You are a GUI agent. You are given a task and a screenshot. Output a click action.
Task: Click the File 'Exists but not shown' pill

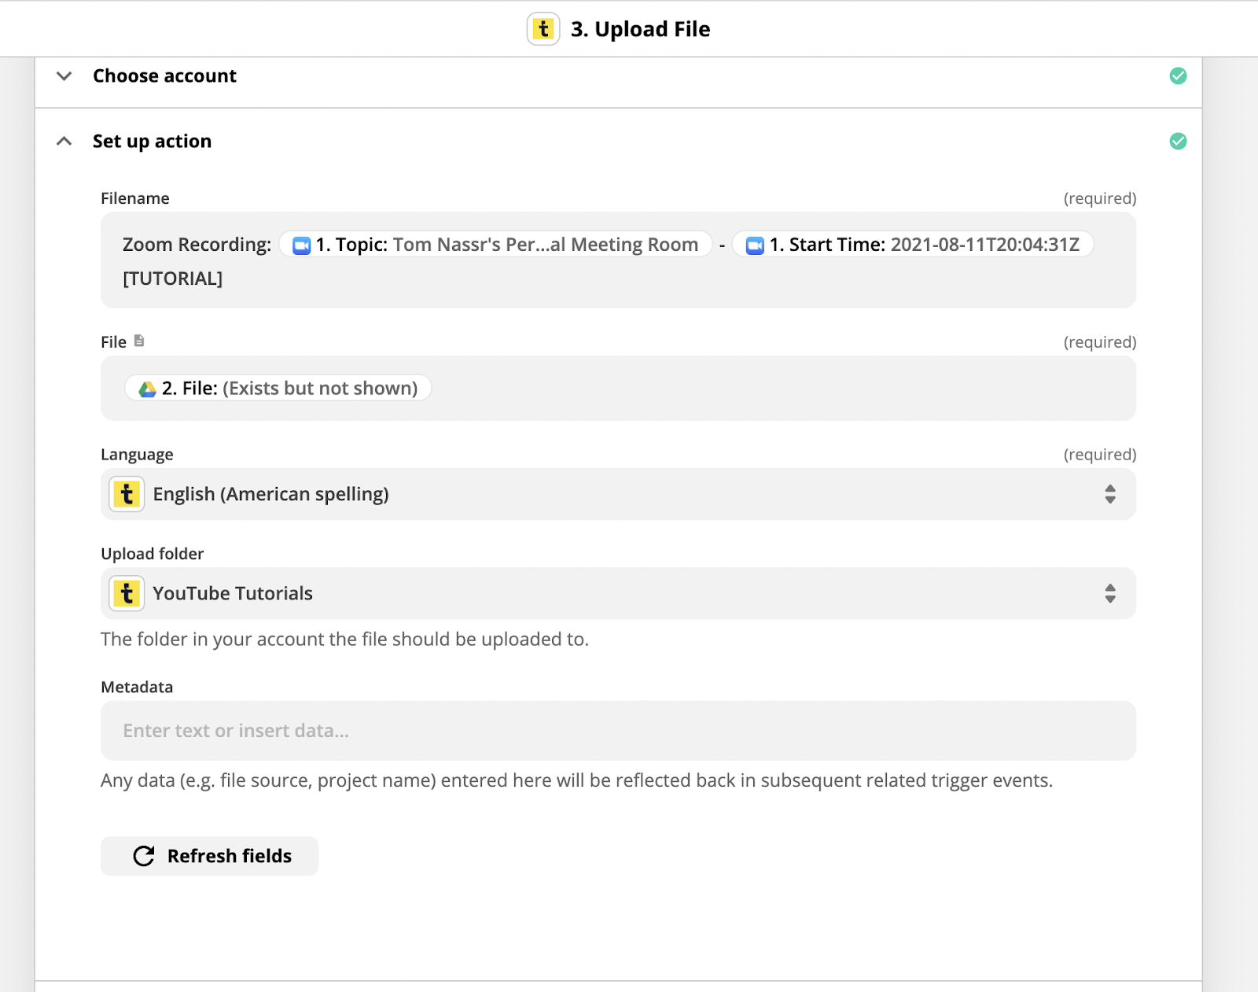point(278,388)
